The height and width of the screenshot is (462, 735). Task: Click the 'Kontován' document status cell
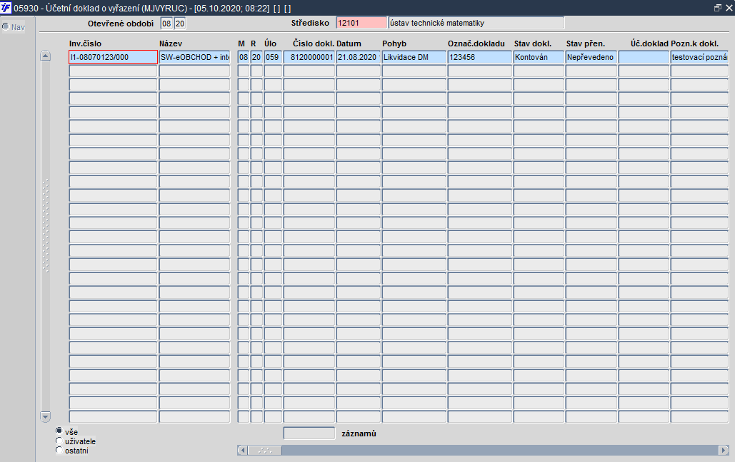pos(539,57)
